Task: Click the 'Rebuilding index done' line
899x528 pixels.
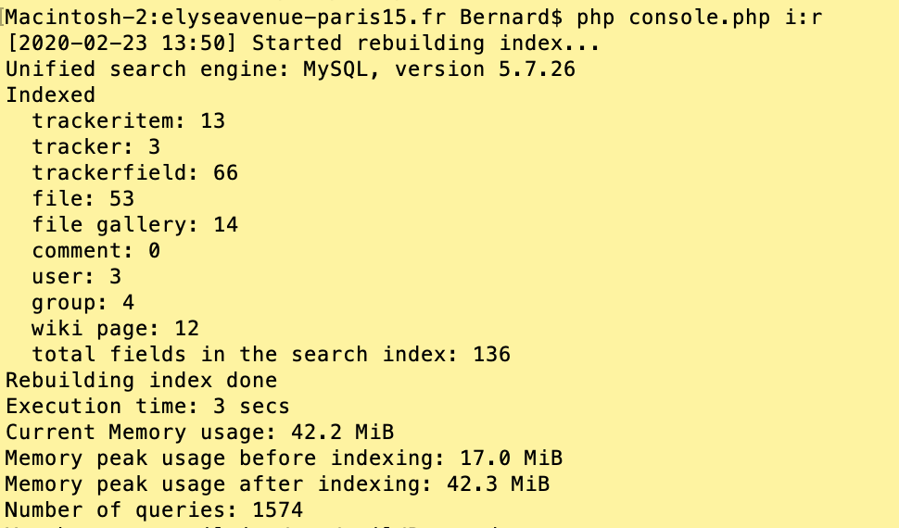Action: coord(142,380)
